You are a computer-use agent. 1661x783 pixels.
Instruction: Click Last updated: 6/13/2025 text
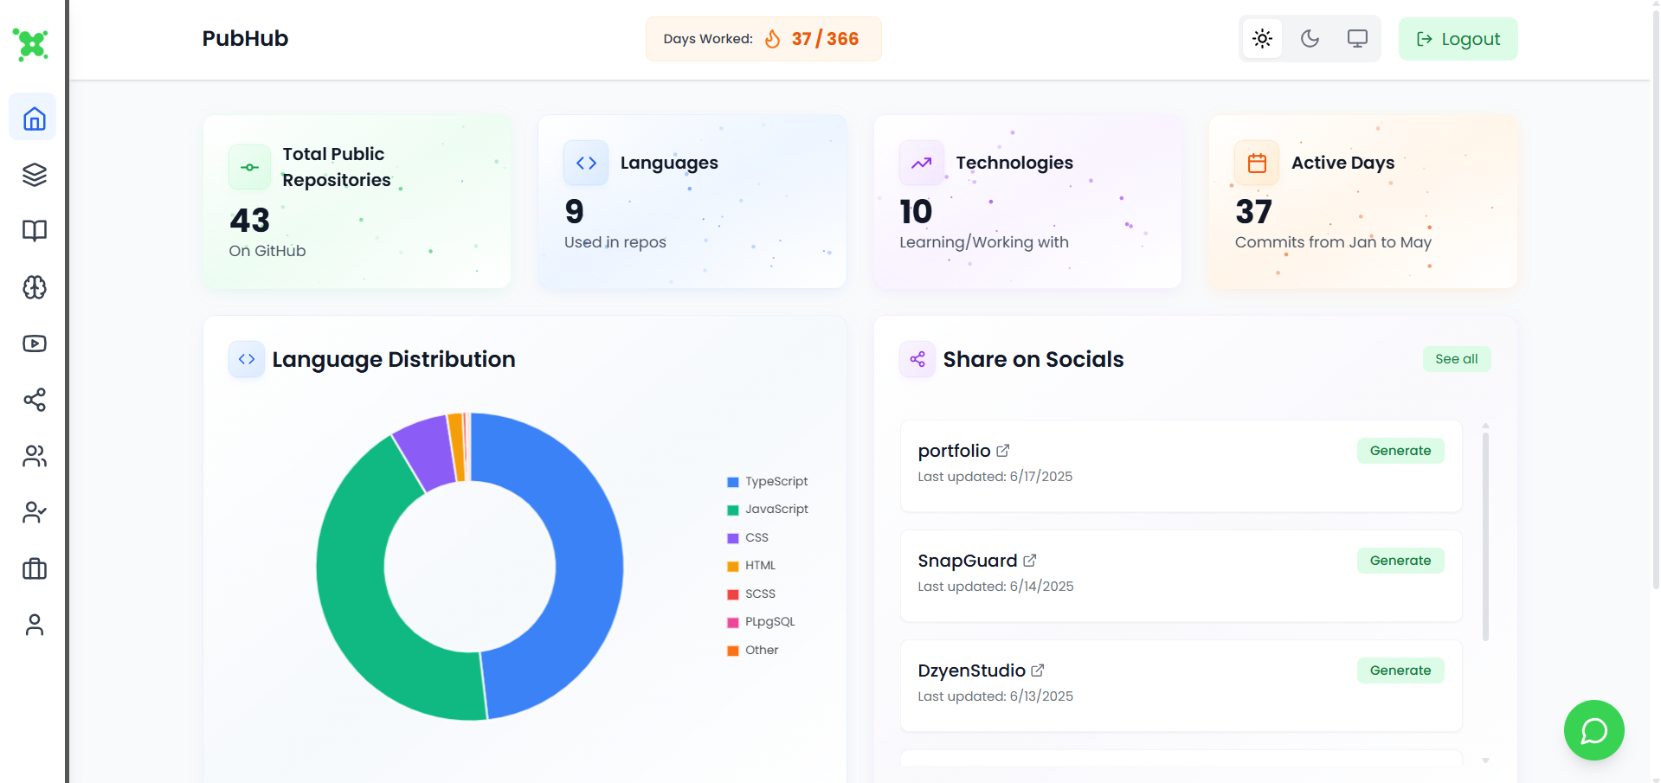point(995,696)
